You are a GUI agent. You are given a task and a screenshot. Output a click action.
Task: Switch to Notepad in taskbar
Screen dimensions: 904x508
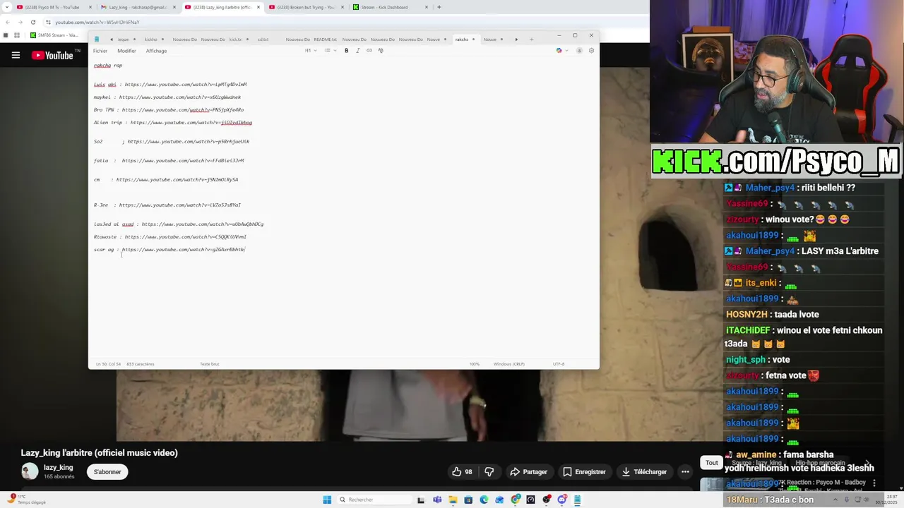tap(577, 500)
